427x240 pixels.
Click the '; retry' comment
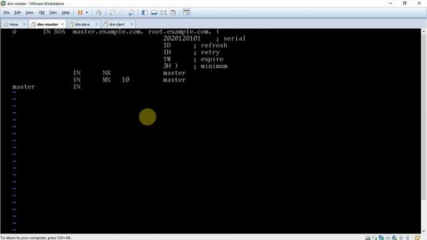pyautogui.click(x=206, y=52)
